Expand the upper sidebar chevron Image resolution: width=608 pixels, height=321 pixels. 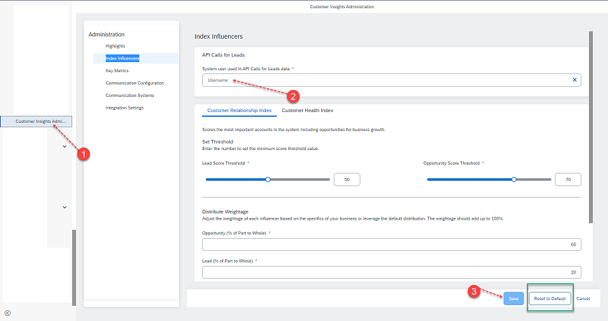click(x=65, y=146)
